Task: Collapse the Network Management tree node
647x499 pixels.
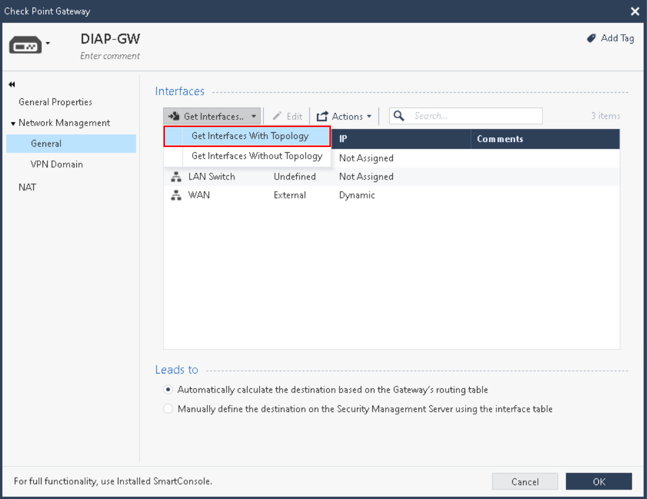Action: point(13,123)
